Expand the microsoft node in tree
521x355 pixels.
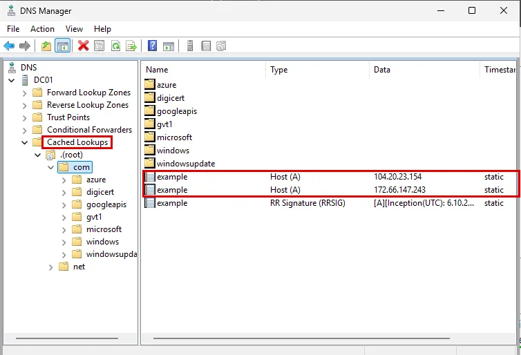point(64,230)
